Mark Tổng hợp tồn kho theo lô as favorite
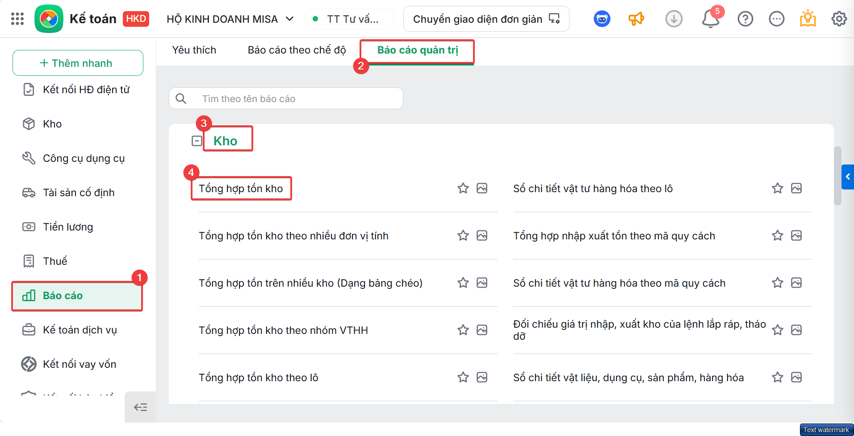854x436 pixels. point(463,377)
